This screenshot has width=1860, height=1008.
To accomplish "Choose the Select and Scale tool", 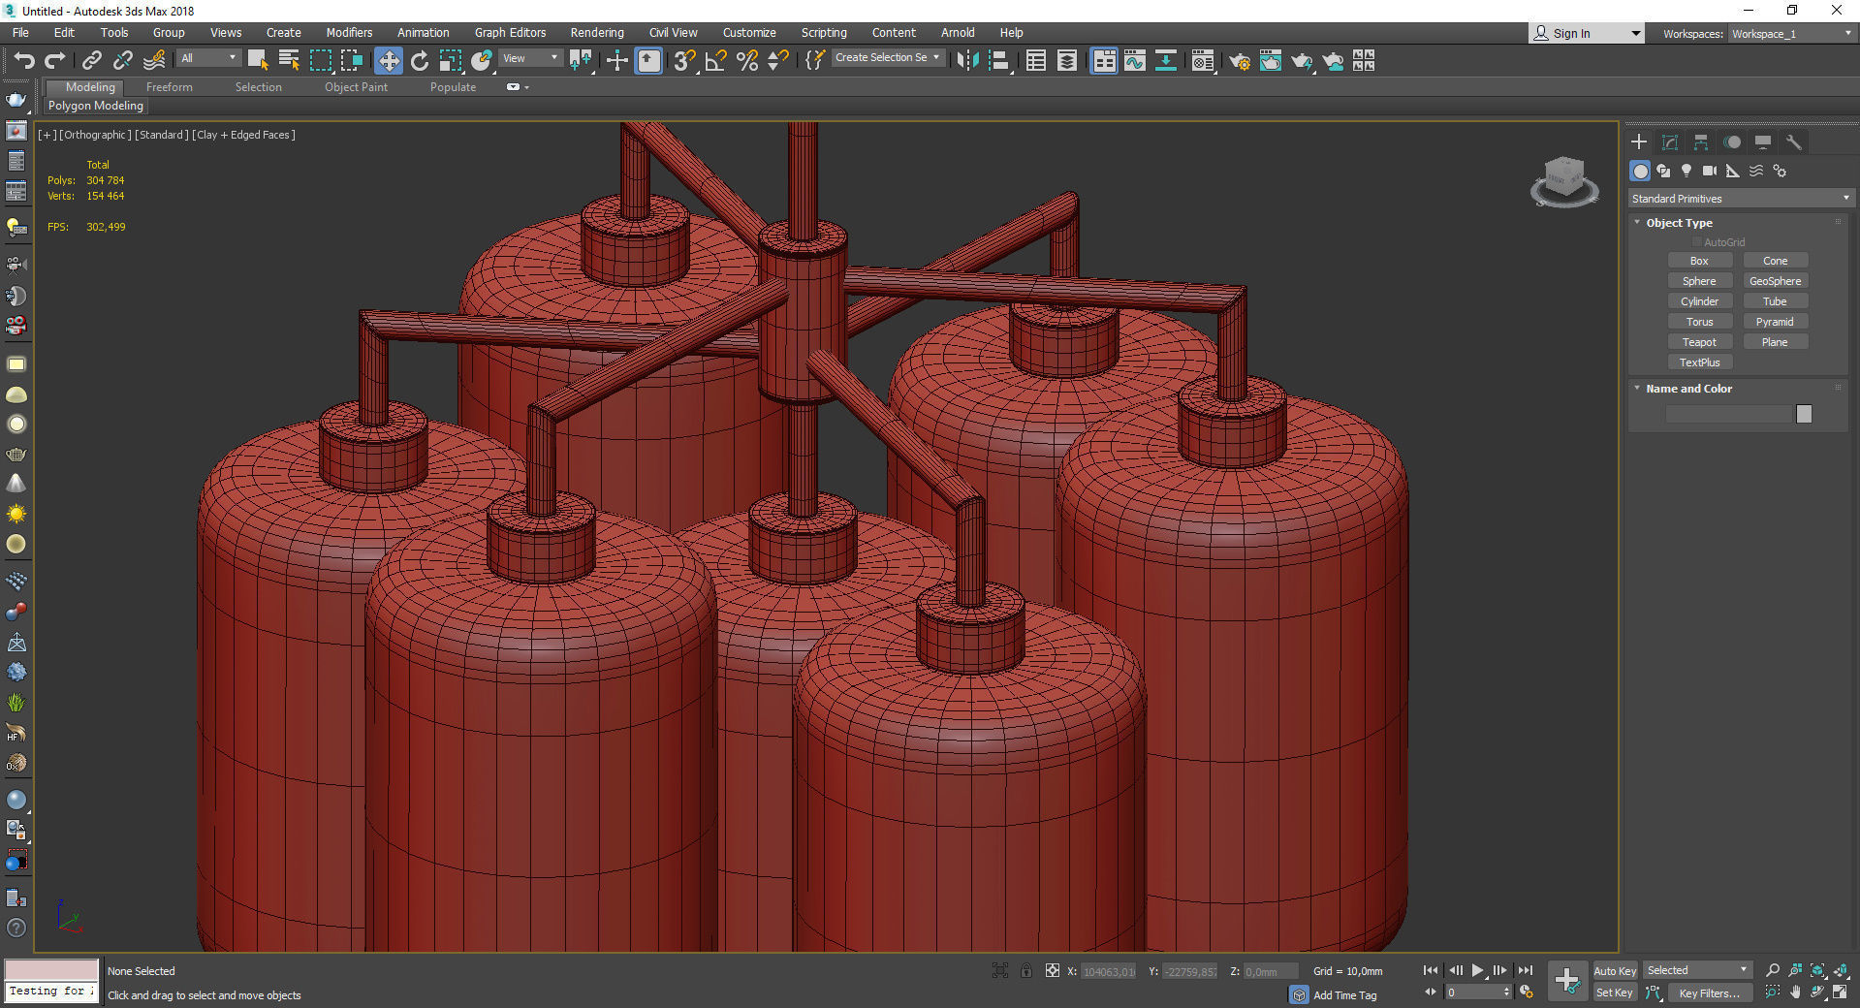I will click(x=451, y=61).
